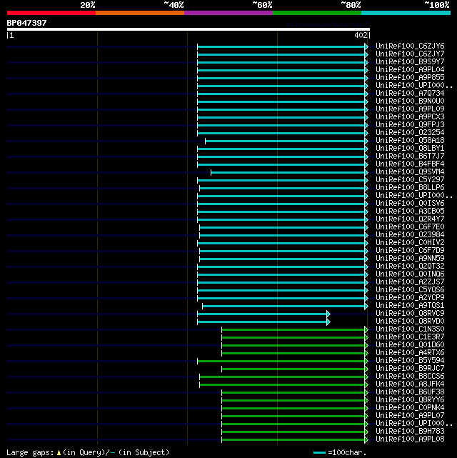Open the UniRef100_A9PL04 hit label
Screen dimensions: 457x458
pyautogui.click(x=410, y=70)
